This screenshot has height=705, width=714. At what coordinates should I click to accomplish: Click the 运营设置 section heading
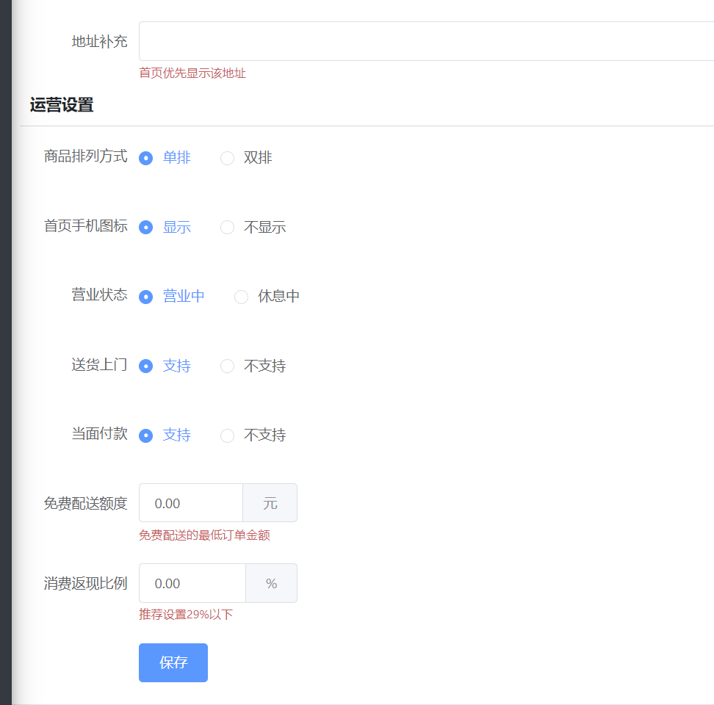click(62, 105)
